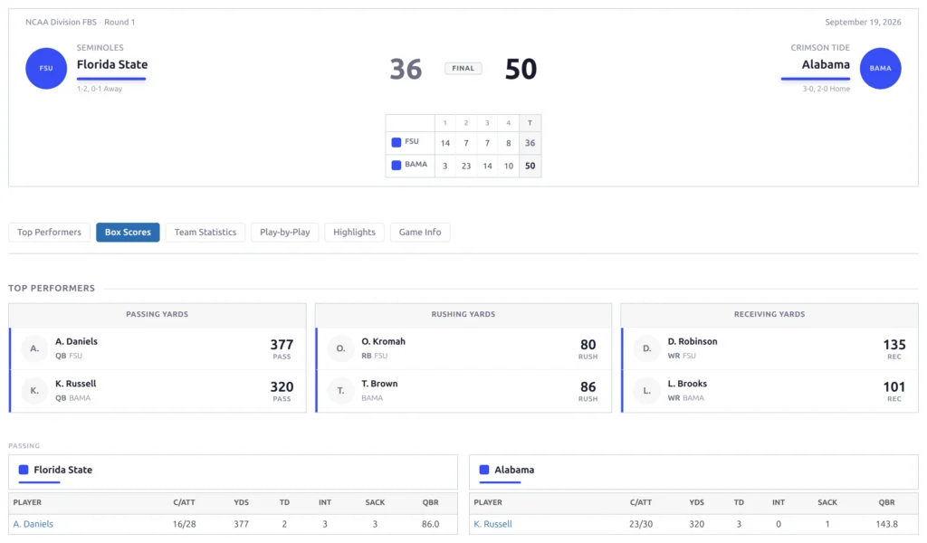The image size is (927, 543).
Task: Click the T total column header
Action: pos(530,123)
